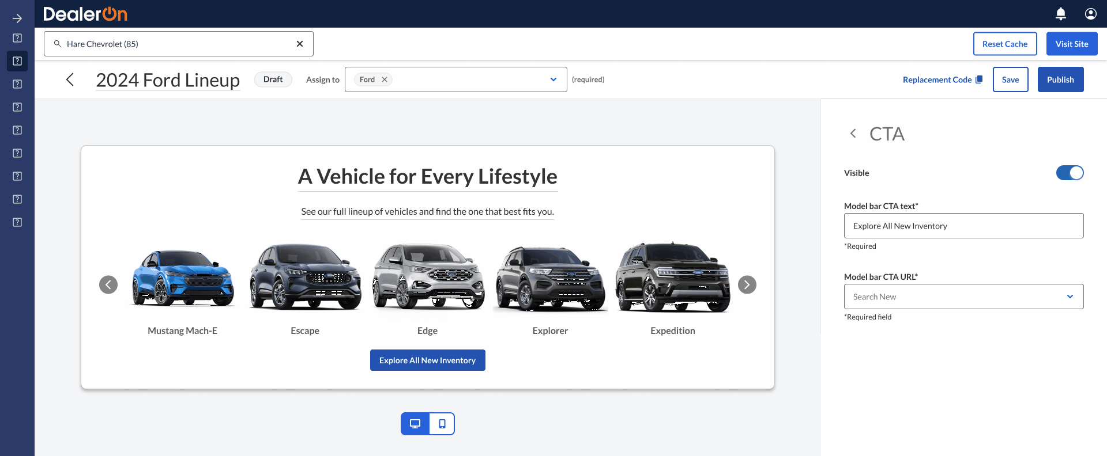The image size is (1107, 456).
Task: Click the Escape label
Action: (305, 330)
